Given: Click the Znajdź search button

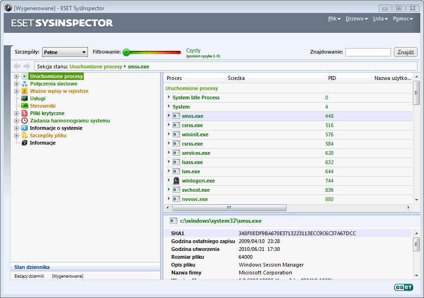Looking at the screenshot, I should click(x=405, y=52).
